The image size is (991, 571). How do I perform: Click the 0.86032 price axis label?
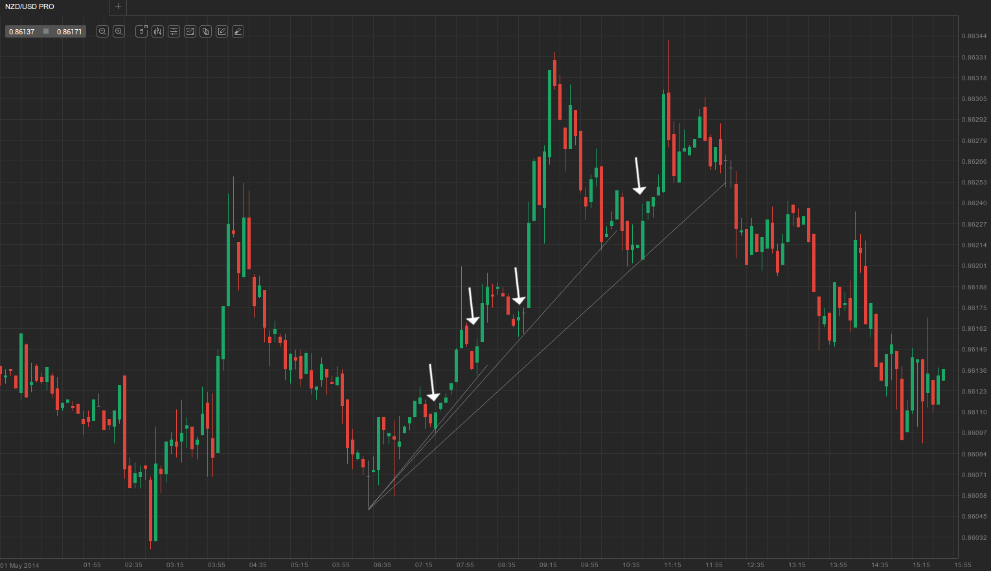[974, 538]
